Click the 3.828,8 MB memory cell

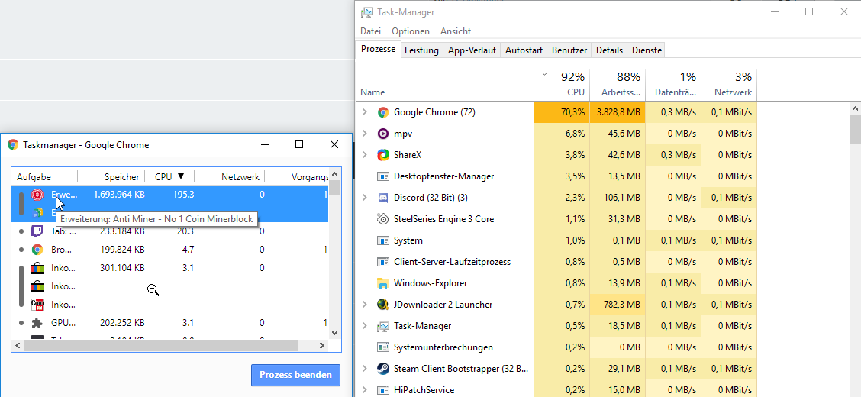point(618,112)
